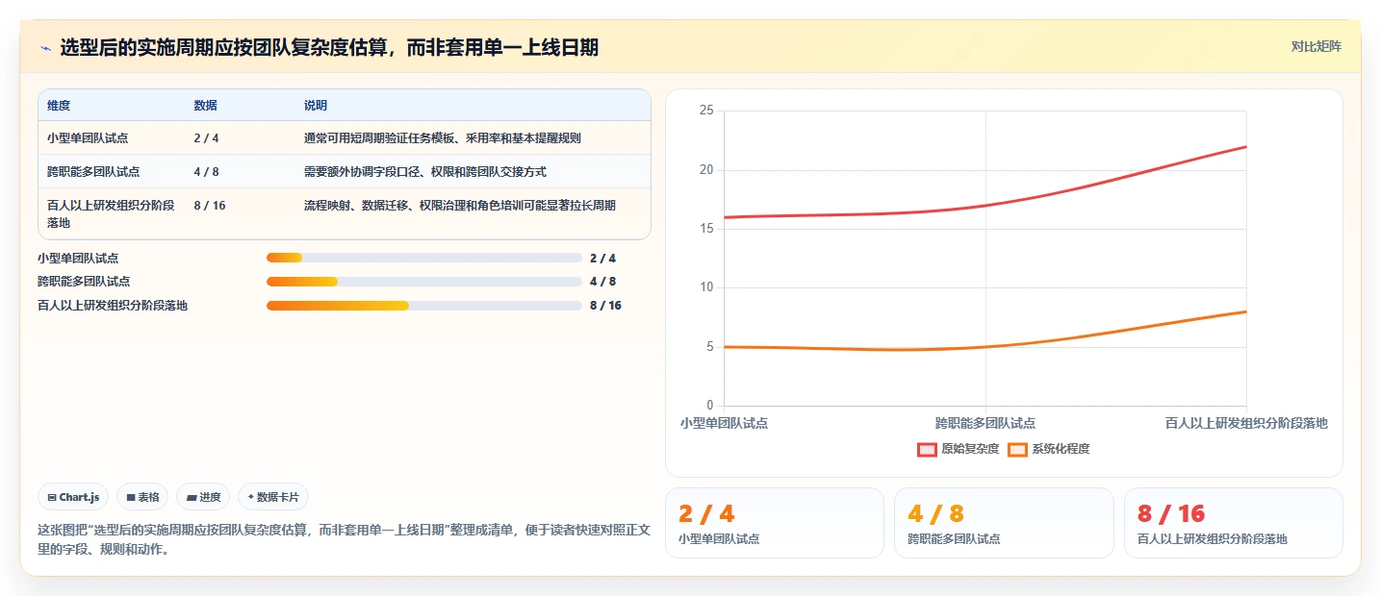Viewport: 1381px width, 596px height.
Task: Click progress label 跨职能多团队试点
Action: pos(84,282)
